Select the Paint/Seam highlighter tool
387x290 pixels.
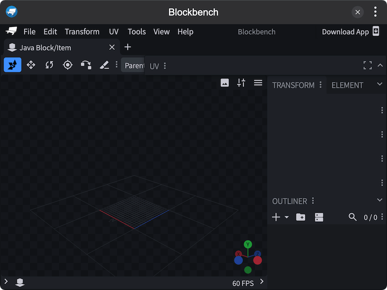click(x=104, y=65)
